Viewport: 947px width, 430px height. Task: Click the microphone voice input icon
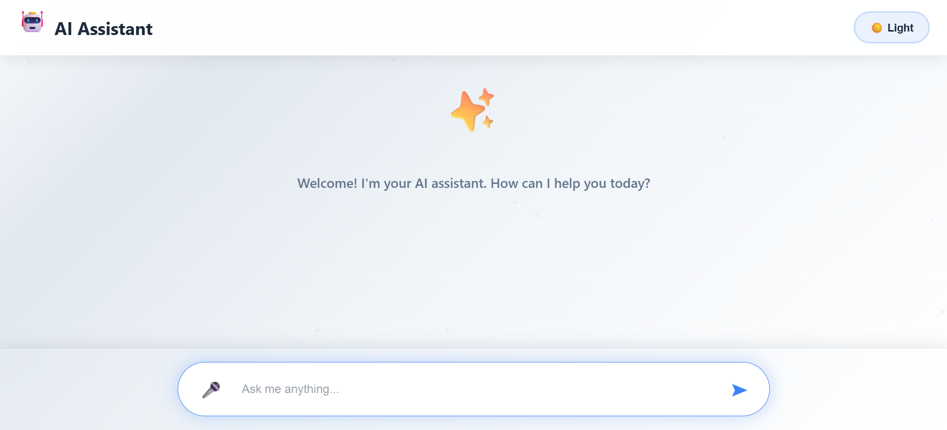[211, 390]
